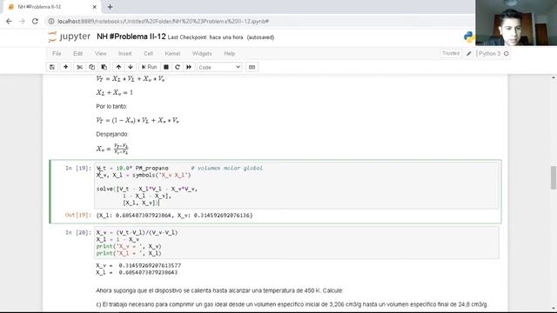Click the printed X_l output value

click(x=148, y=272)
